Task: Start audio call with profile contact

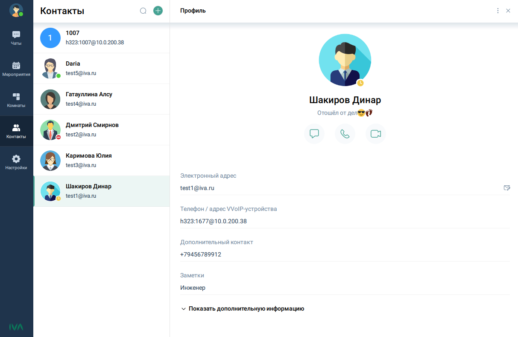Action: pyautogui.click(x=345, y=134)
